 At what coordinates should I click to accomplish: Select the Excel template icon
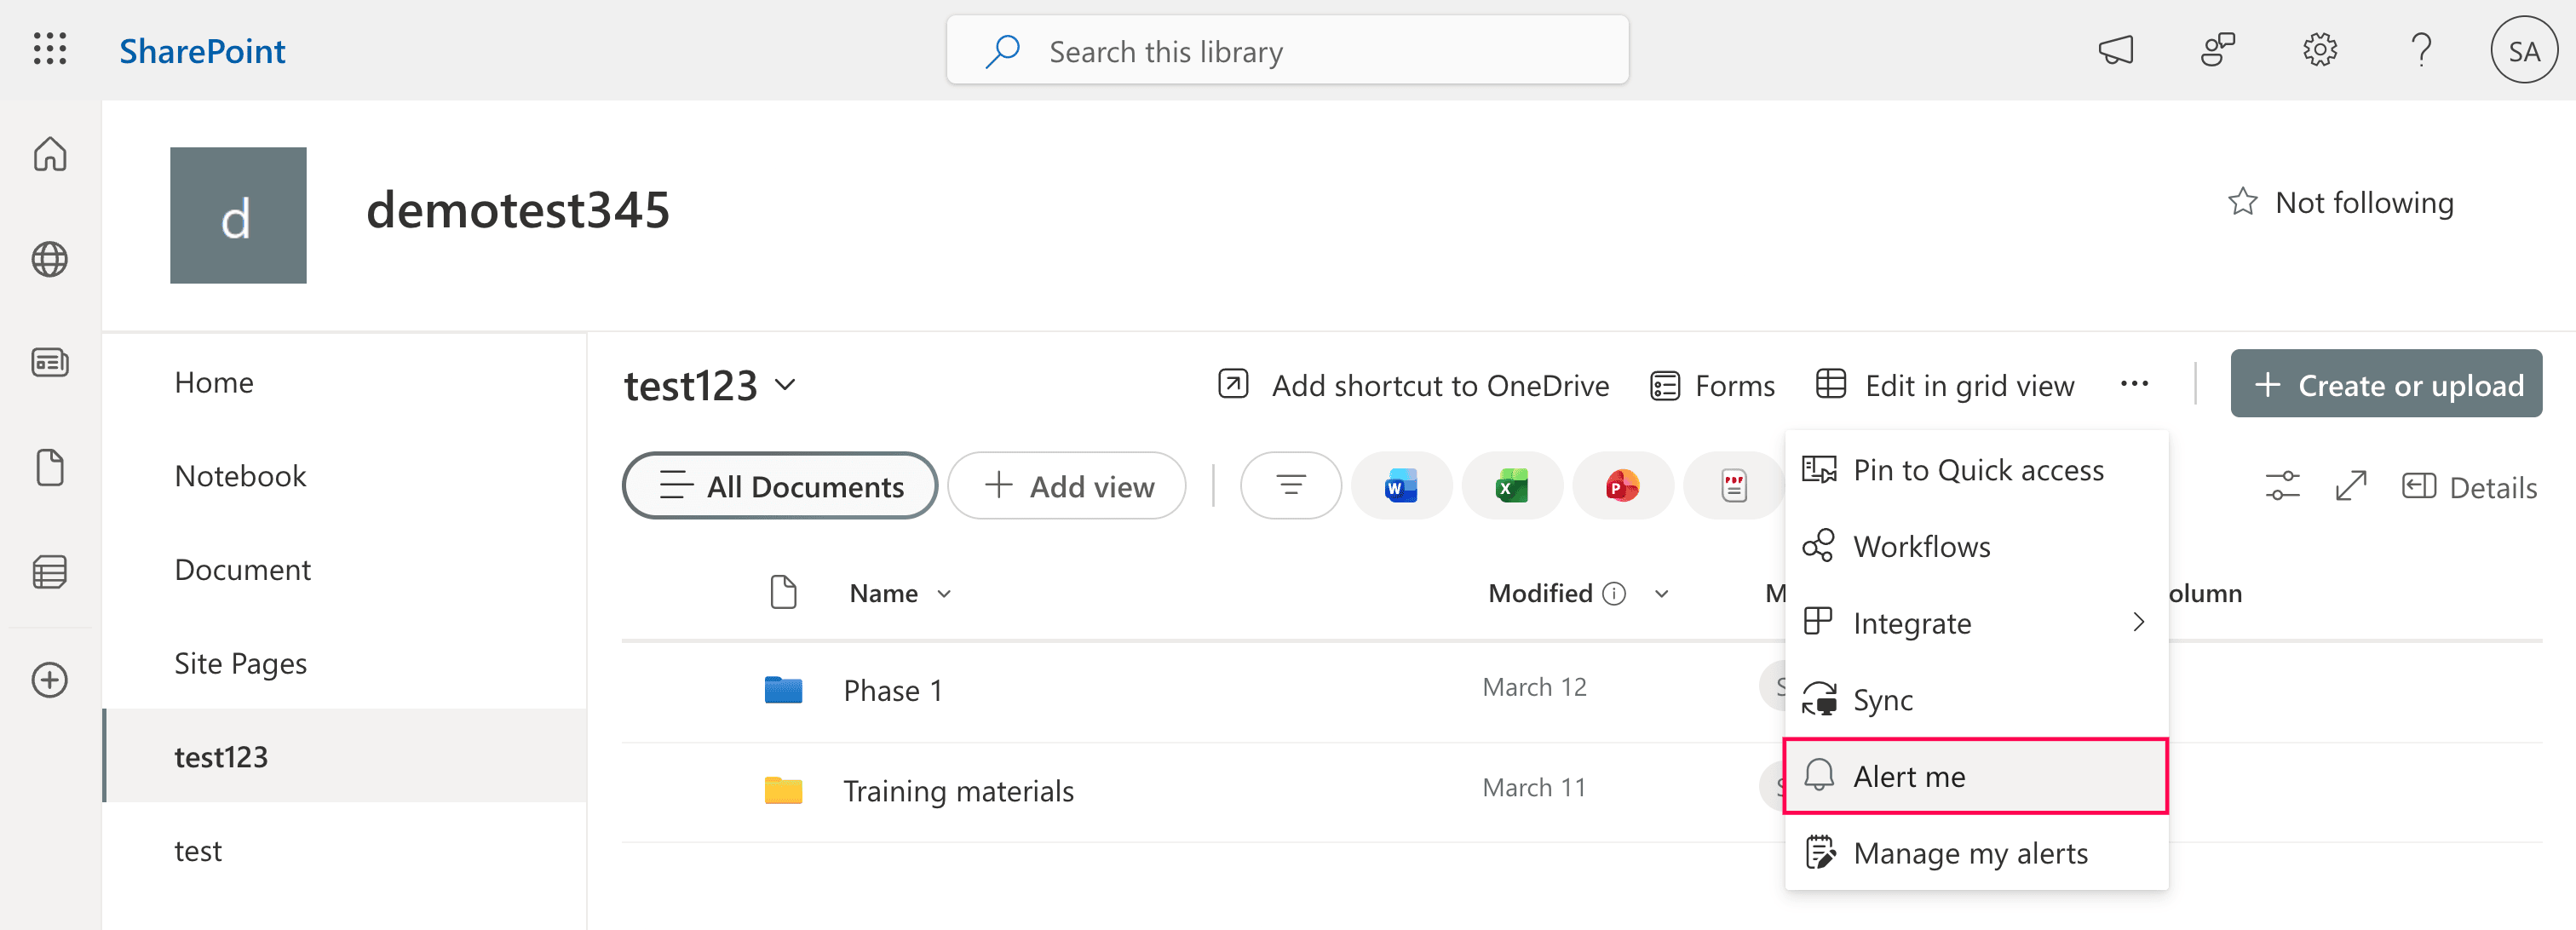pyautogui.click(x=1511, y=485)
